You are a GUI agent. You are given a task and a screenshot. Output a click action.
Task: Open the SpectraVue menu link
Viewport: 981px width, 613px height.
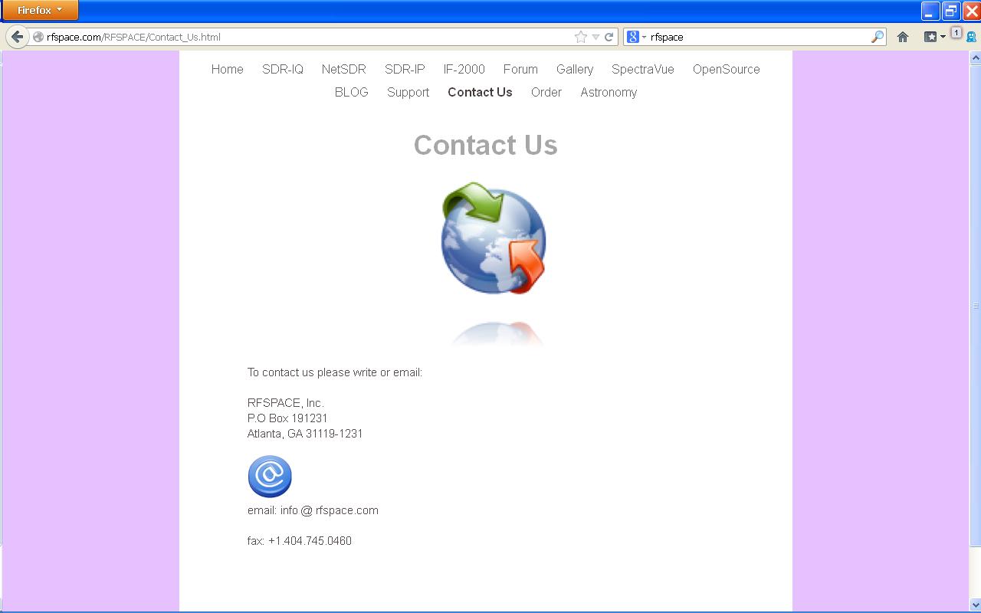pyautogui.click(x=643, y=69)
